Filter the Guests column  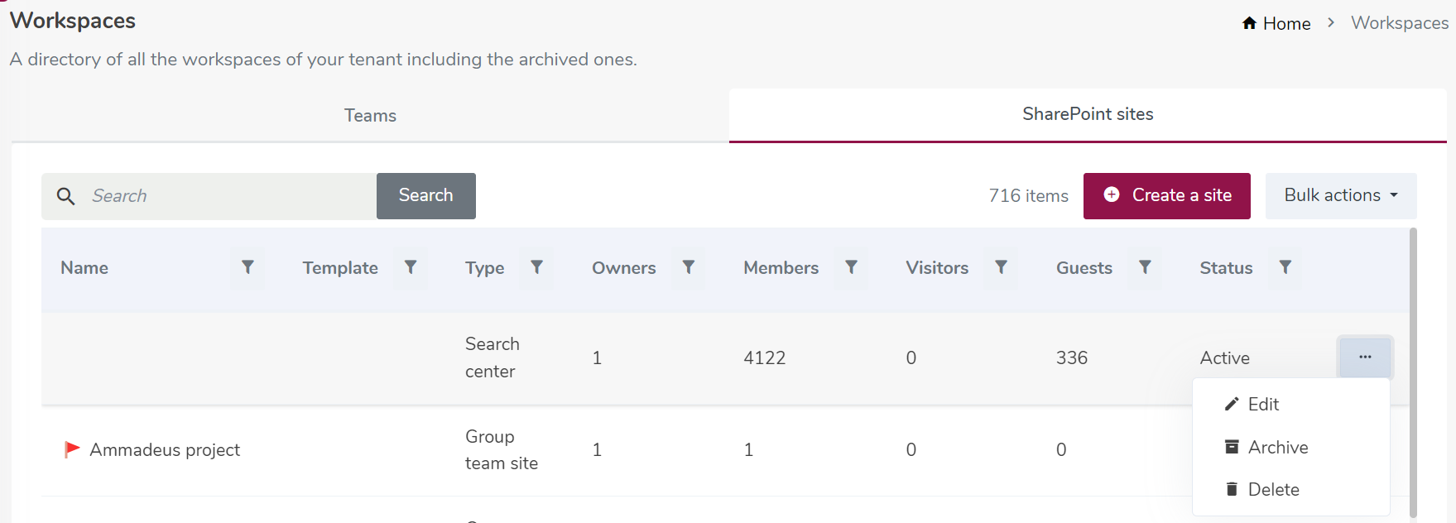tap(1146, 268)
